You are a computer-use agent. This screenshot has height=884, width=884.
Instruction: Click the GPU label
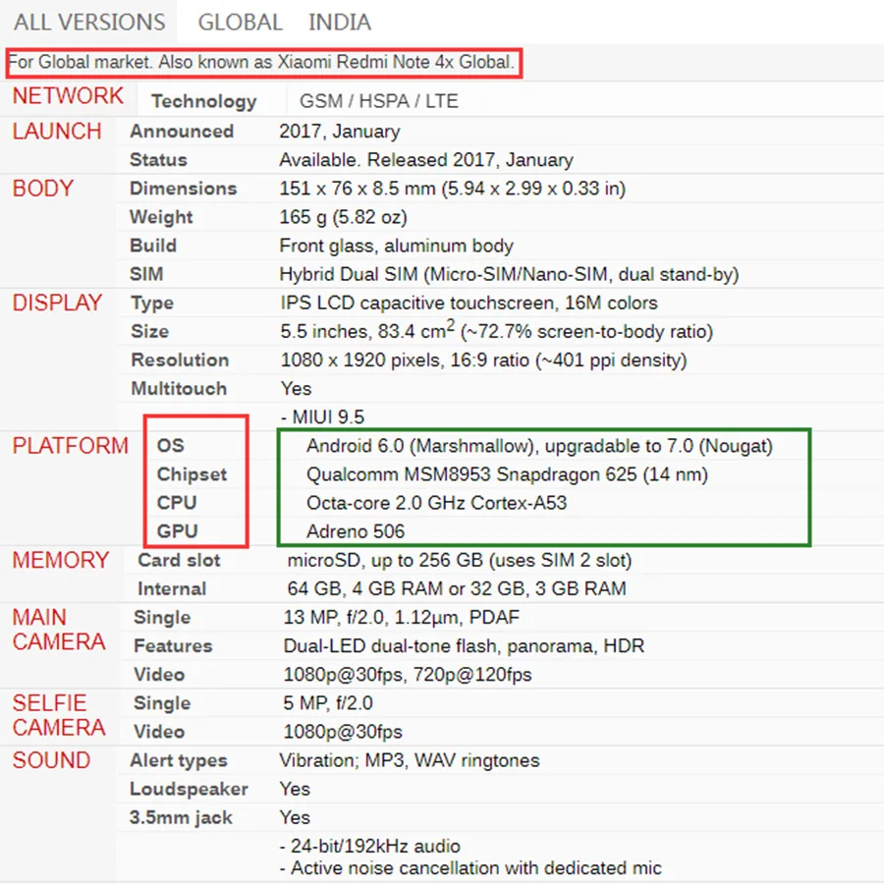point(177,531)
